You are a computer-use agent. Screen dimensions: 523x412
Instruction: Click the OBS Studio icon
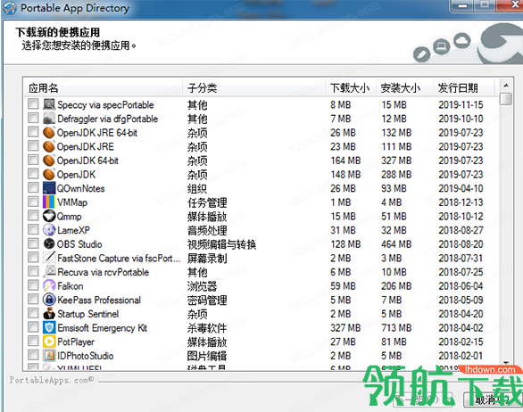pyautogui.click(x=49, y=244)
